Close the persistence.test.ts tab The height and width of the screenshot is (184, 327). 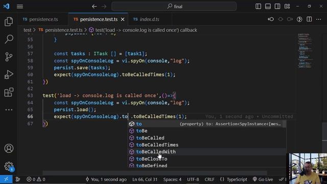[123, 19]
